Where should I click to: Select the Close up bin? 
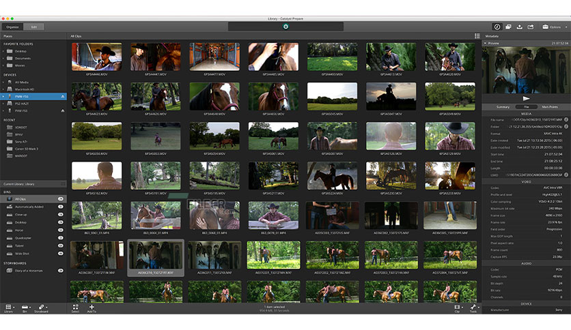(x=33, y=214)
